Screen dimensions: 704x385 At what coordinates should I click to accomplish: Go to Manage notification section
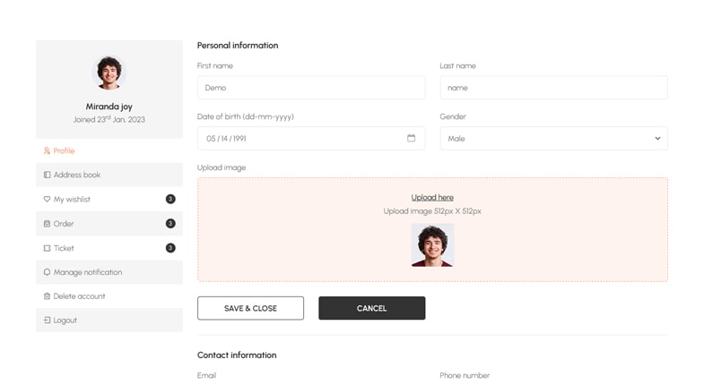87,272
